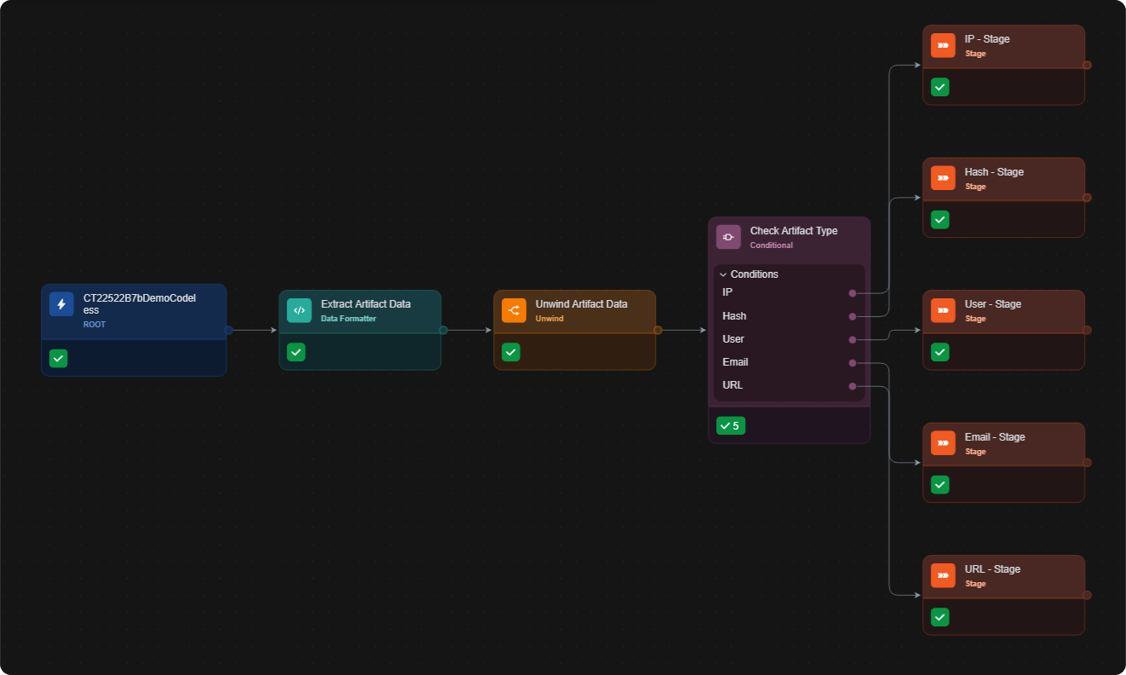This screenshot has height=675, width=1126.
Task: Click the orange Unwind icon on Unwind Artifact Data
Action: pos(514,310)
